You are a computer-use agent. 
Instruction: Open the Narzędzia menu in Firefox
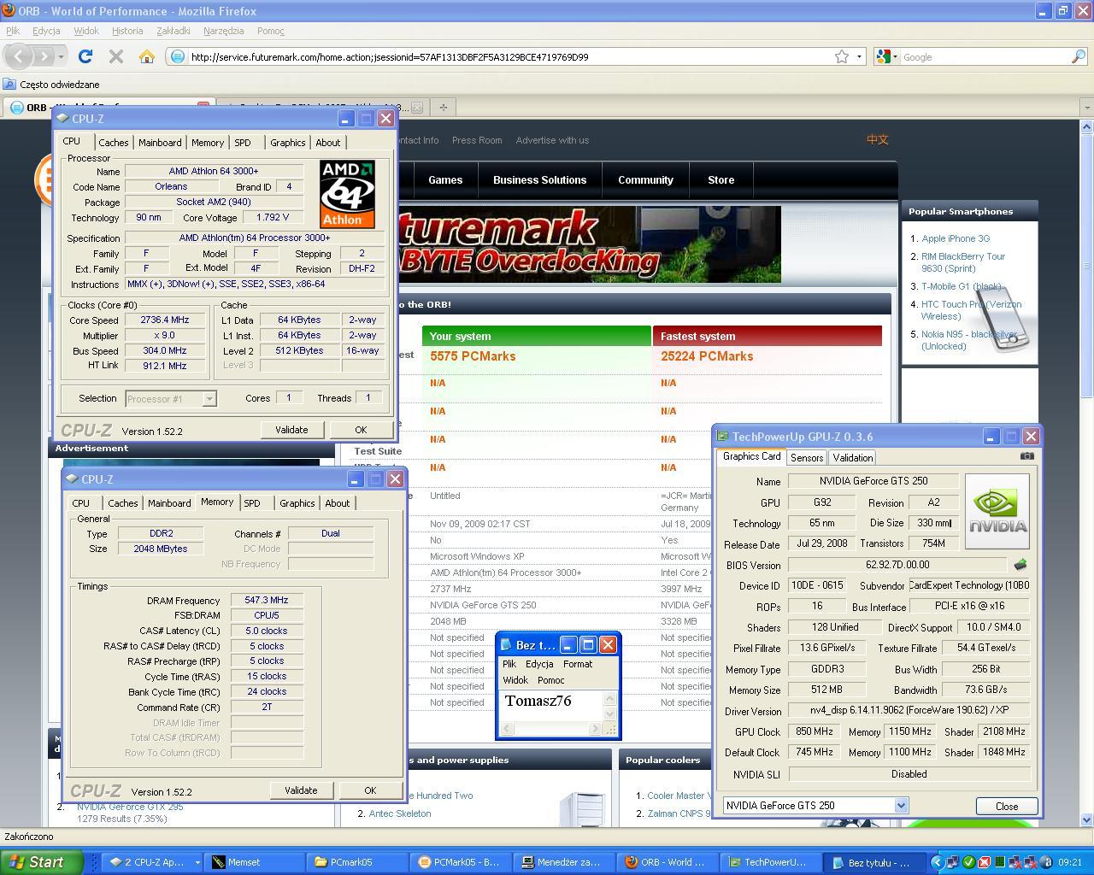(x=224, y=31)
